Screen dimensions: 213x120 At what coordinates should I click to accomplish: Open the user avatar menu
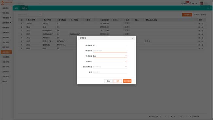[202, 3]
